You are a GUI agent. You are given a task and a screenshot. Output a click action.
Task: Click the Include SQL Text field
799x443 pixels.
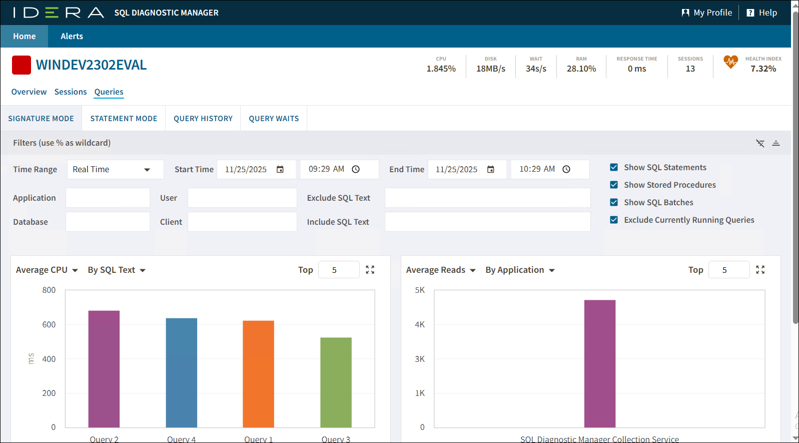(x=487, y=222)
